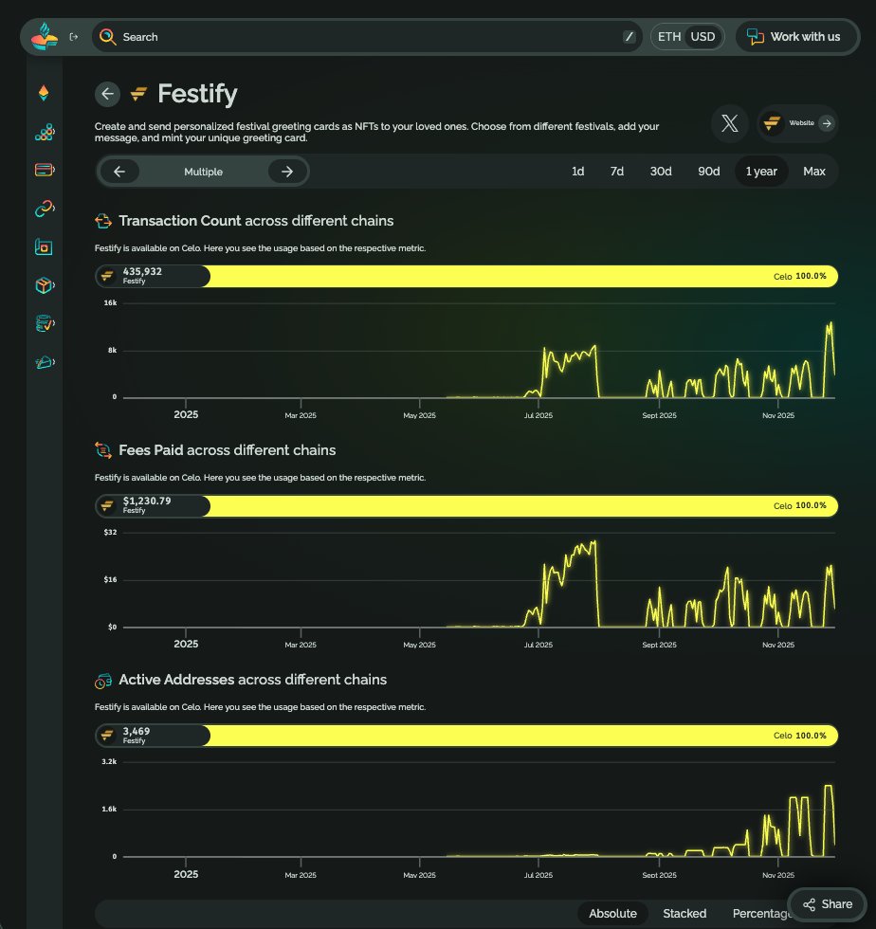Screen dimensions: 876x929
Task: Open Festify's X profile link
Action: [x=730, y=123]
